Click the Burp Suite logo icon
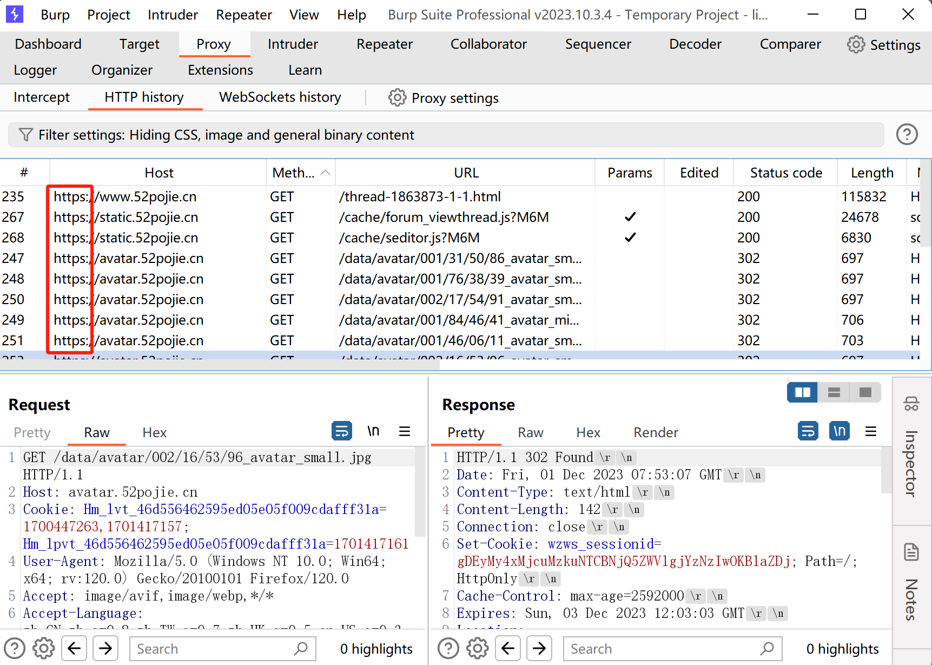 click(15, 14)
